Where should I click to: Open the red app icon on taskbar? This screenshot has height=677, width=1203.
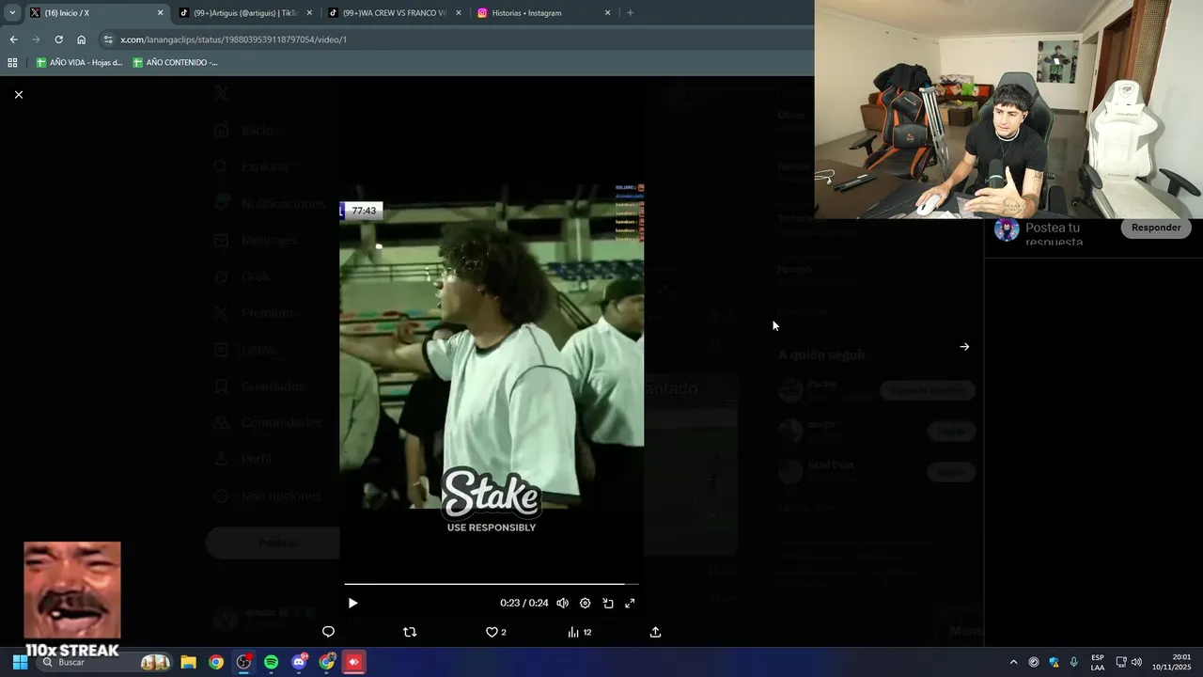coord(353,662)
